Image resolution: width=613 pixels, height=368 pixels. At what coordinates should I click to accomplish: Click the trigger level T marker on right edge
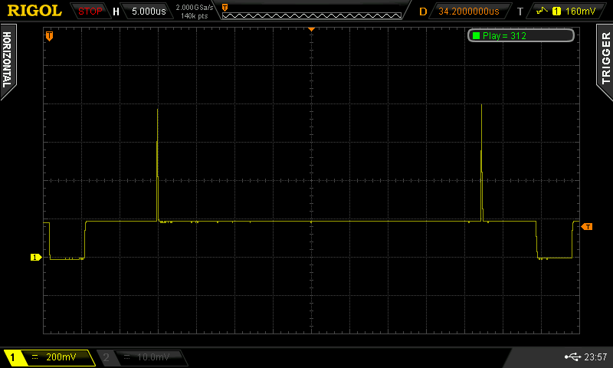[587, 226]
